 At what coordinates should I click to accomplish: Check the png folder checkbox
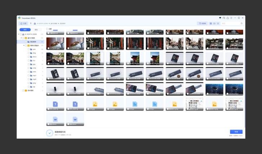28,83
